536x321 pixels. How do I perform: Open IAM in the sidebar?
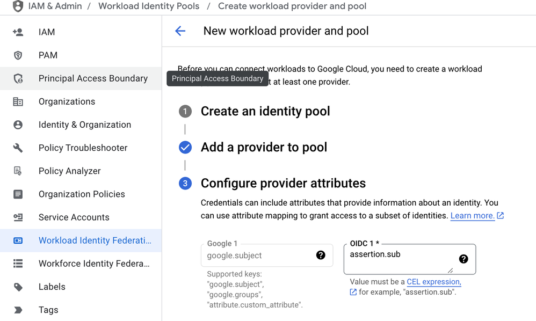[x=81, y=32]
